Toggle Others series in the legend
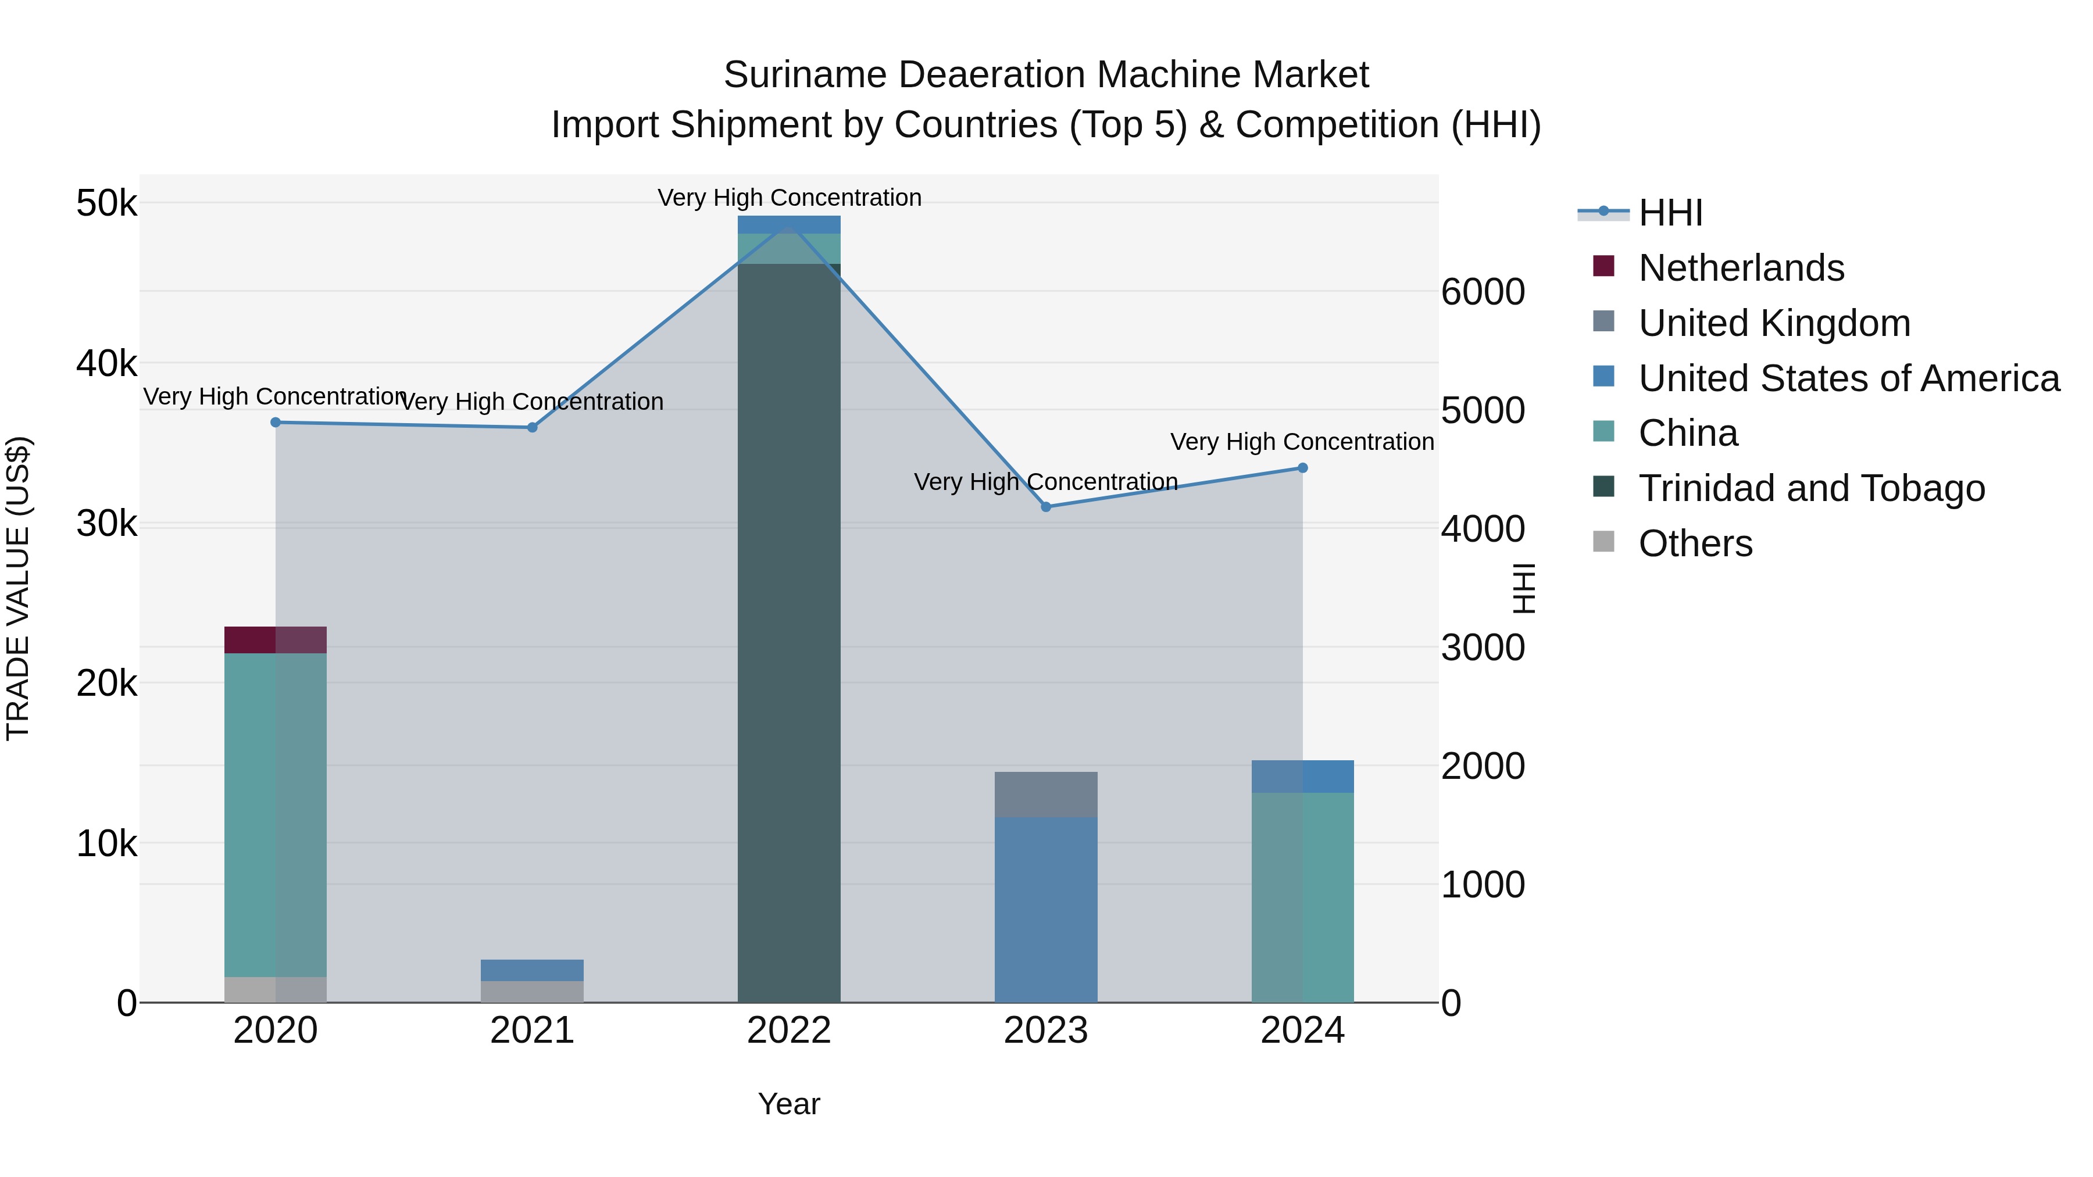The width and height of the screenshot is (2093, 1177). (1672, 543)
